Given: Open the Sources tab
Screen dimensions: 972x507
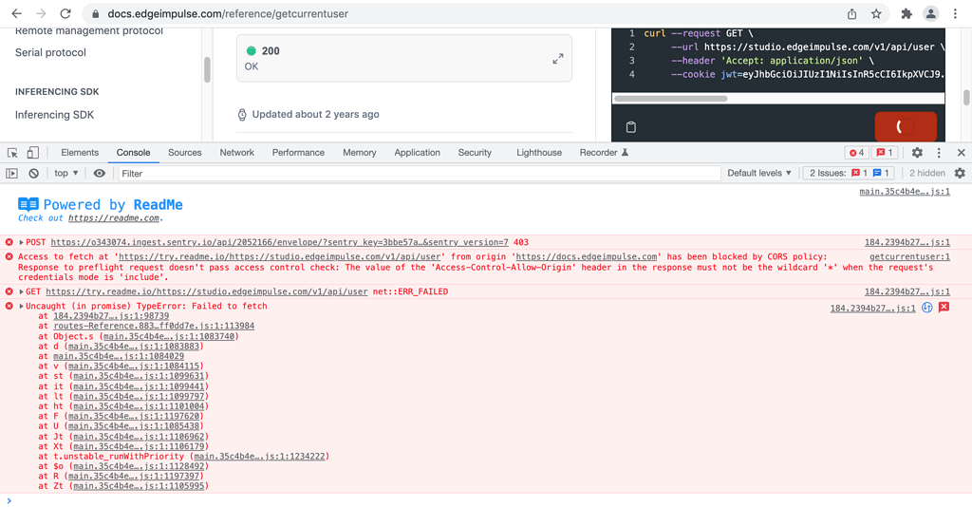Looking at the screenshot, I should (185, 153).
